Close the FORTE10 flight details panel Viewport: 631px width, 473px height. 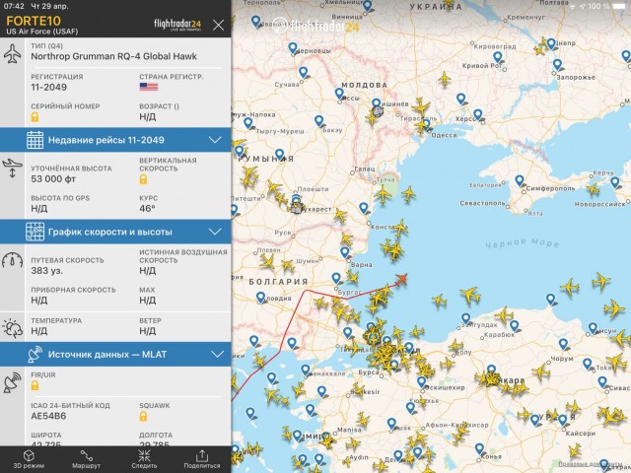coord(219,25)
